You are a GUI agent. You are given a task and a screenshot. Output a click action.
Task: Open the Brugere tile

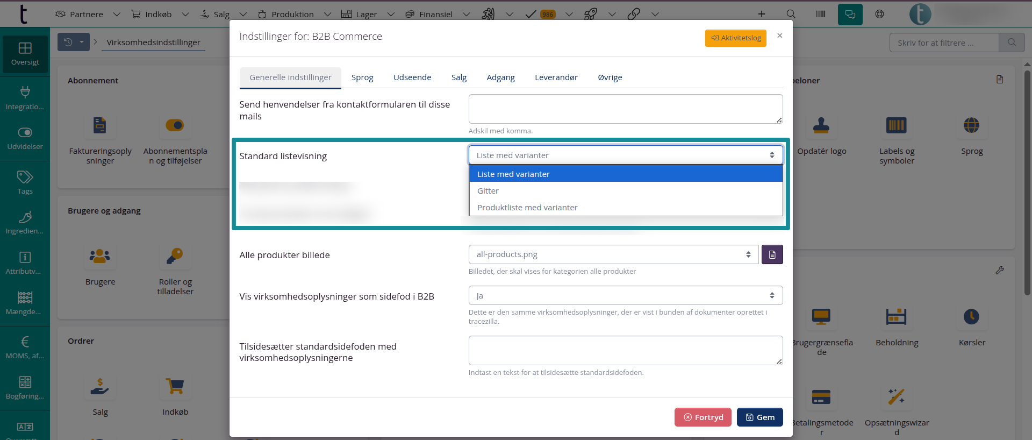coord(100,267)
